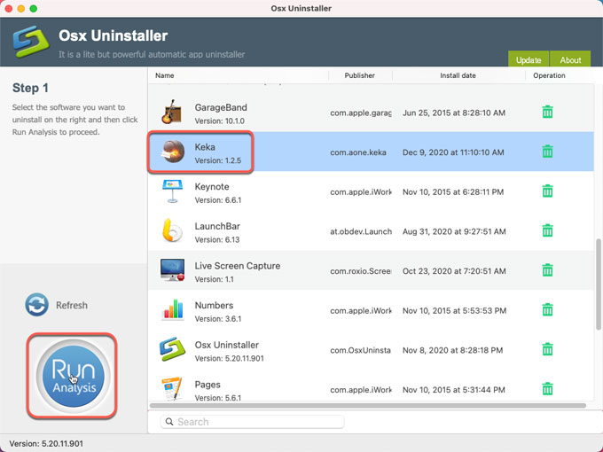Image resolution: width=603 pixels, height=452 pixels.
Task: Click Live Screen Capture's trash icon
Action: click(x=547, y=270)
